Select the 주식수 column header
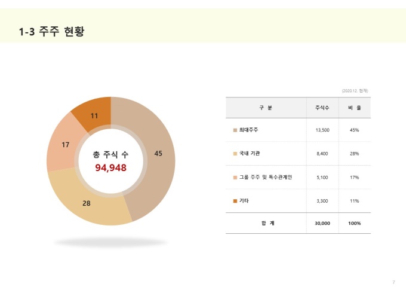 (322, 108)
